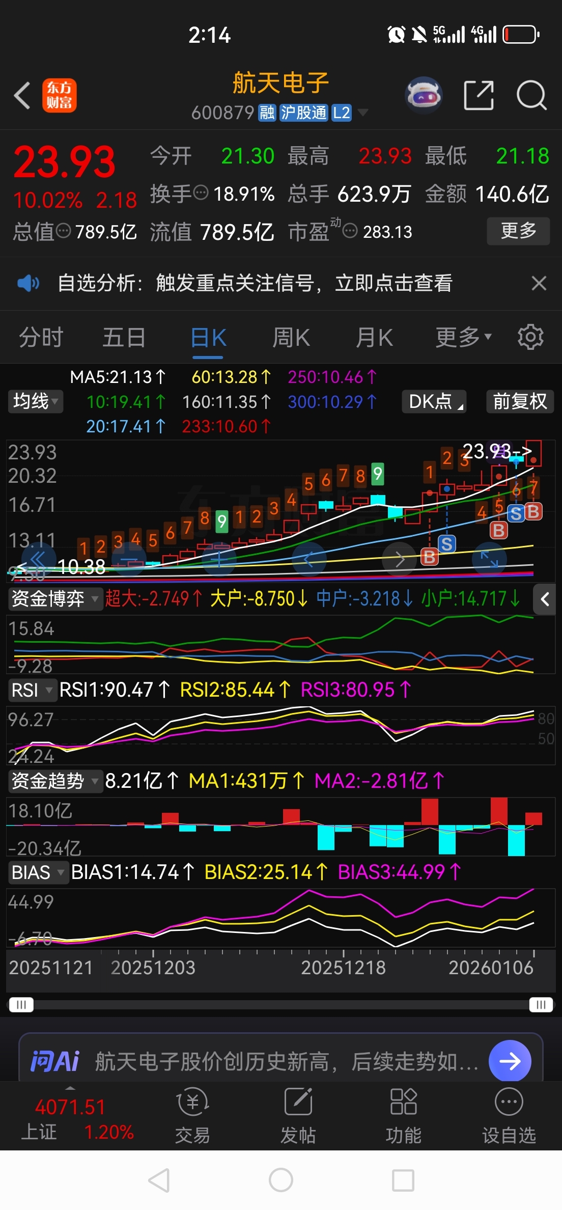Tap the 融 margin badge
562x1210 pixels.
click(x=267, y=113)
